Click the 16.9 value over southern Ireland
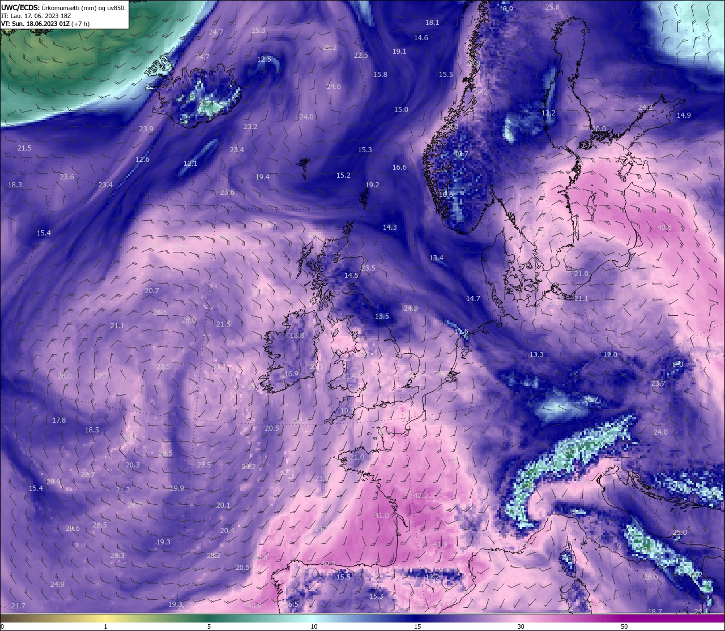Viewport: 725px width, 631px height. coord(291,374)
